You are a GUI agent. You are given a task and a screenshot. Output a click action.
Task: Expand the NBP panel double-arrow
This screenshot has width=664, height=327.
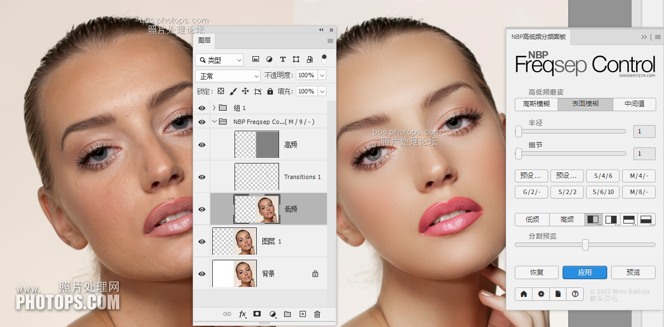click(644, 37)
